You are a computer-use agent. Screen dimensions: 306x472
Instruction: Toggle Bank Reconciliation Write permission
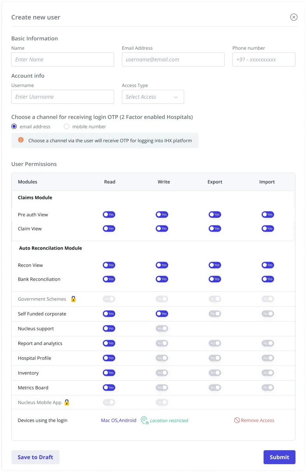point(162,279)
